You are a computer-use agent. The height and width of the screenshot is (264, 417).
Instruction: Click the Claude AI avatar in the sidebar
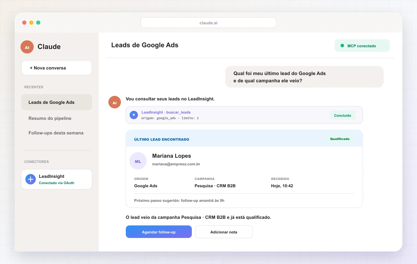(27, 47)
